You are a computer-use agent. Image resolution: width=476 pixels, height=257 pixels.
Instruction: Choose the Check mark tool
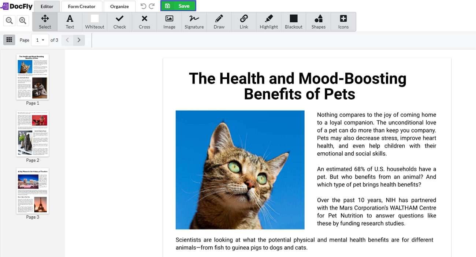click(x=119, y=22)
